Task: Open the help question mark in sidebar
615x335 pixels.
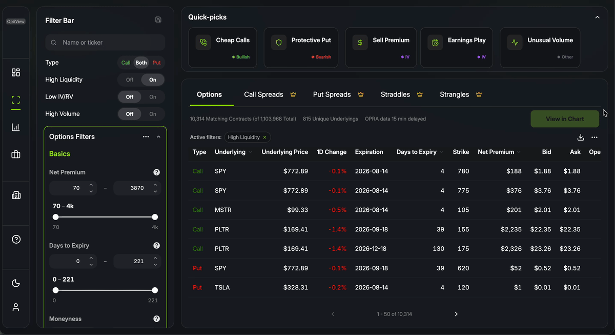Action: point(16,239)
